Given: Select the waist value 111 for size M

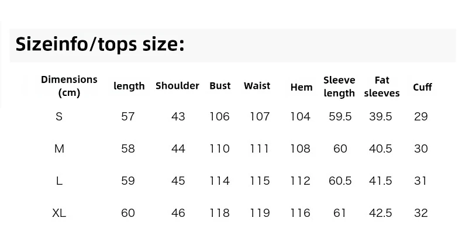Looking at the screenshot, I should pos(259,148).
